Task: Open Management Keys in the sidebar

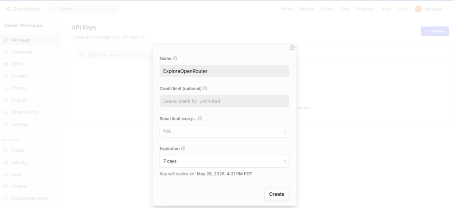Action: 30,198
